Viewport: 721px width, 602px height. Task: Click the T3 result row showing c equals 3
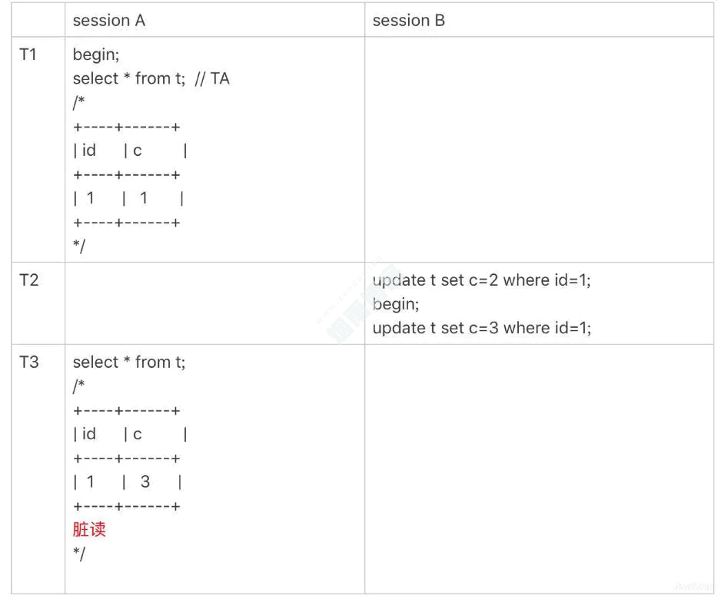(x=128, y=482)
